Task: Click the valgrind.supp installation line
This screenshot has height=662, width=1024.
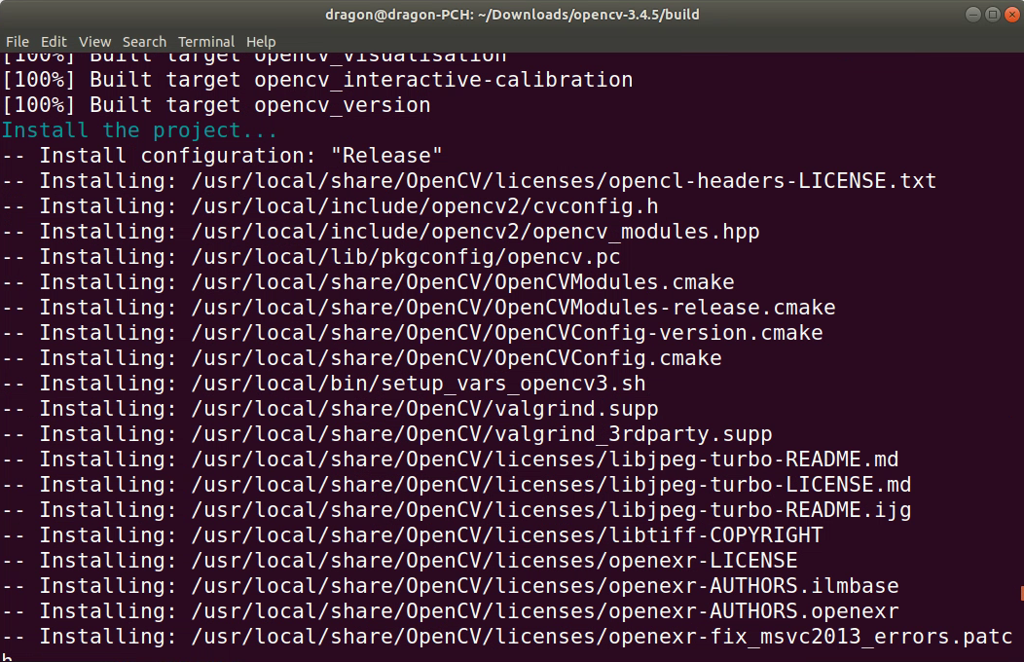Action: (331, 408)
